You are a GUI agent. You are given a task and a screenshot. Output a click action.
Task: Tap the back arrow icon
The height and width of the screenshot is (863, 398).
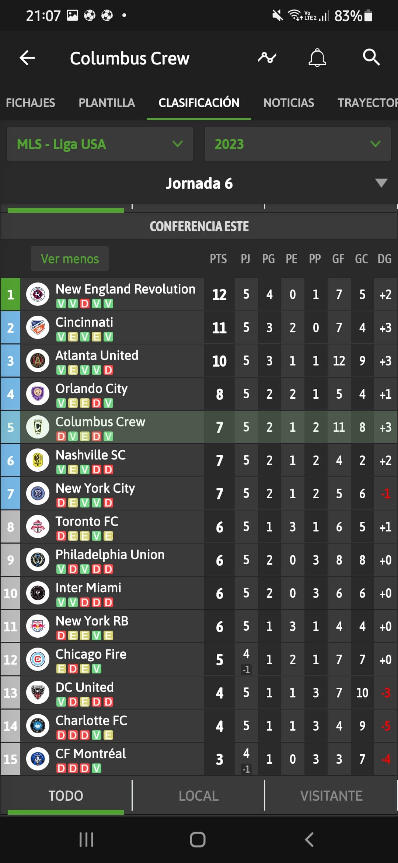[27, 58]
